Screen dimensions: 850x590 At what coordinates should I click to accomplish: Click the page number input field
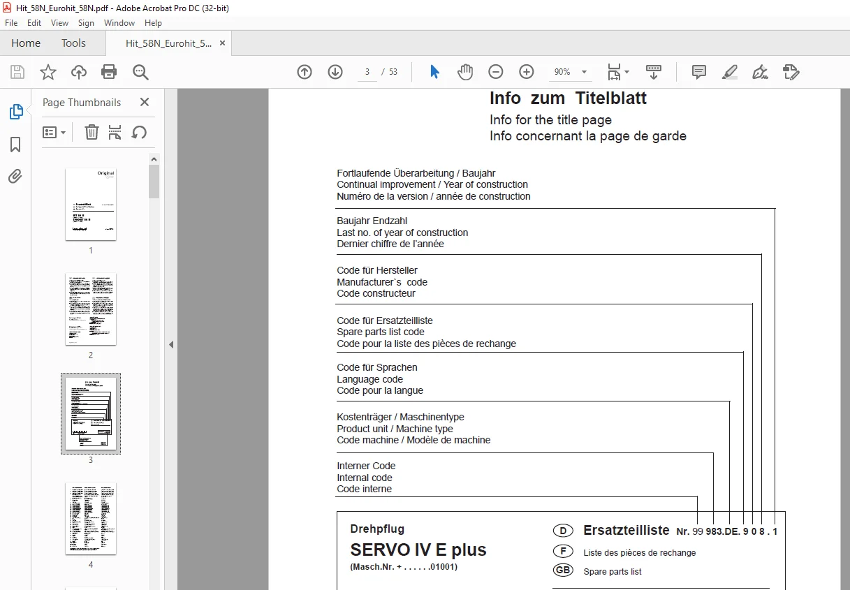tap(367, 72)
